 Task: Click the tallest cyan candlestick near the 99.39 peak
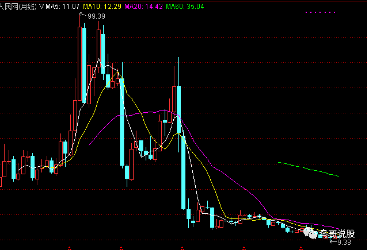point(84,65)
